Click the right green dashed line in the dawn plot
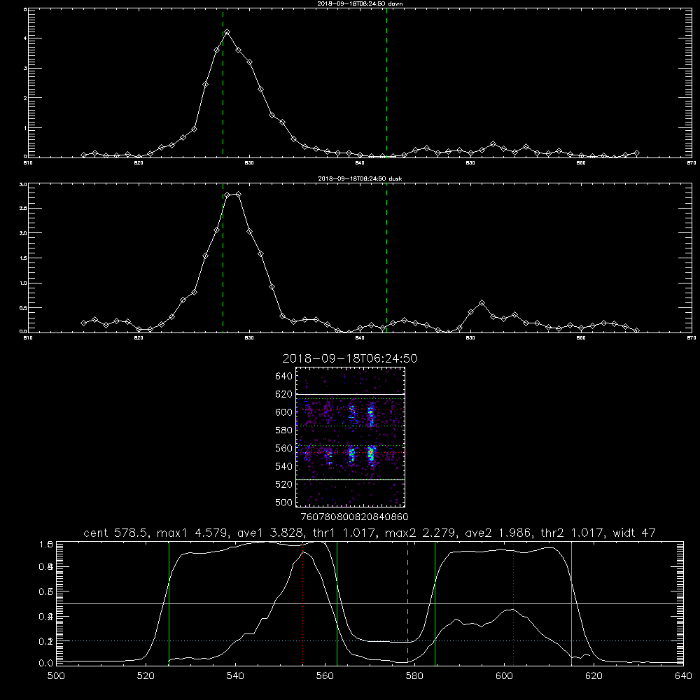The width and height of the screenshot is (700, 700). tap(386, 83)
